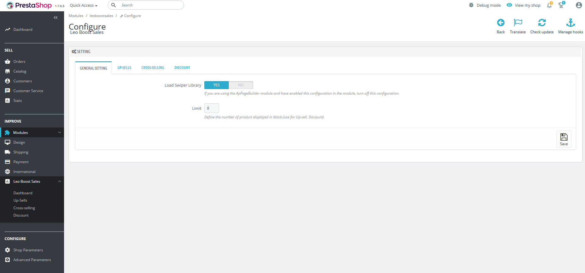Click the International label in sidebar
This screenshot has width=585, height=273.
pos(24,172)
